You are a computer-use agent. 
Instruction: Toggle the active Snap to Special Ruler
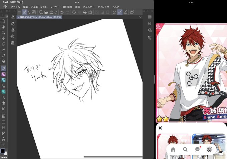[120, 12]
